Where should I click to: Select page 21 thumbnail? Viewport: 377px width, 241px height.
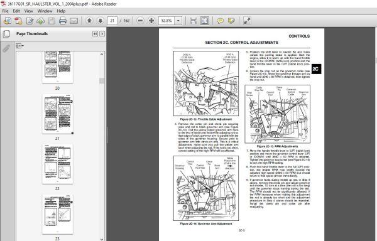click(57, 114)
